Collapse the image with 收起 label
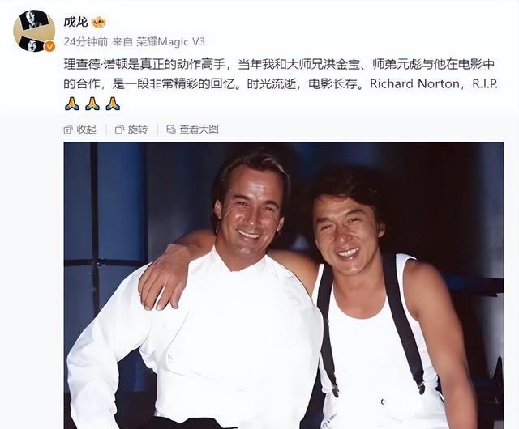Viewport: 519px width, 429px height. 87,130
